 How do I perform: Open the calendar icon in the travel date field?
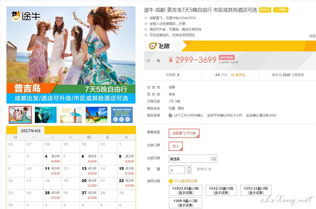[x=213, y=159]
